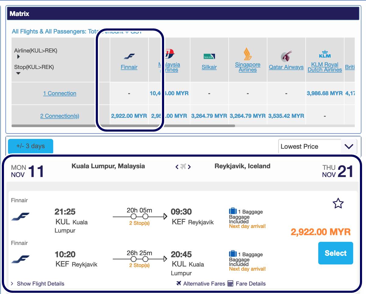Go to previous date using the left chevron
This screenshot has height=294, width=366.
[177, 167]
